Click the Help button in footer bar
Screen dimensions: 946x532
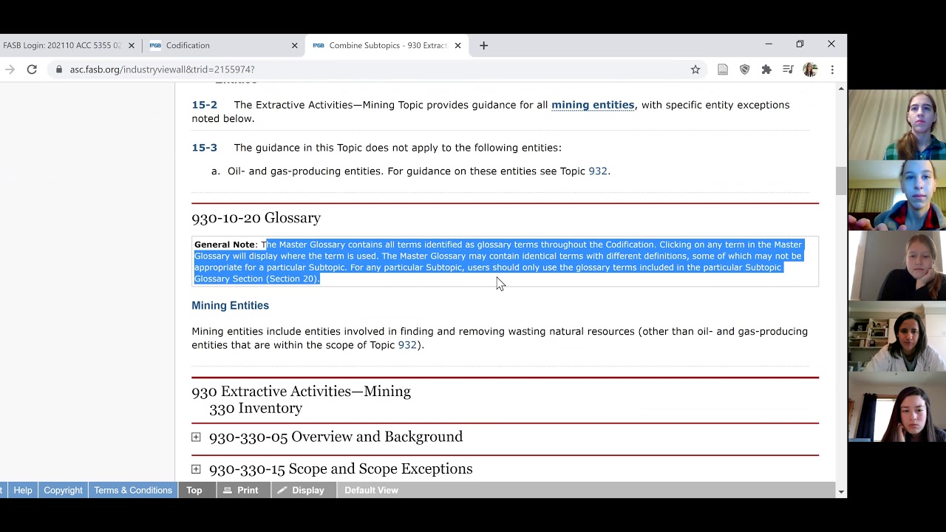pyautogui.click(x=23, y=490)
